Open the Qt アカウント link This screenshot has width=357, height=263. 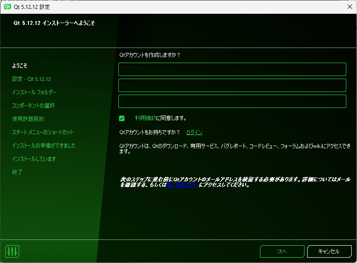click(x=182, y=185)
